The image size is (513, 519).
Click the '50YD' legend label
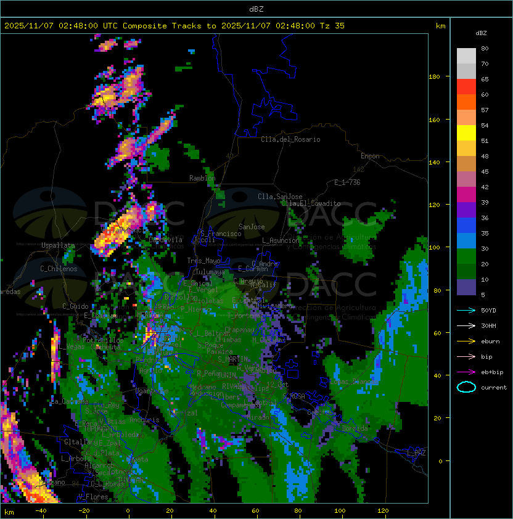[x=488, y=311]
